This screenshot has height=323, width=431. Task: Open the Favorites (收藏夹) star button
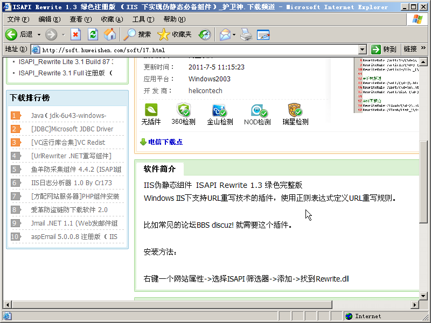[174, 34]
